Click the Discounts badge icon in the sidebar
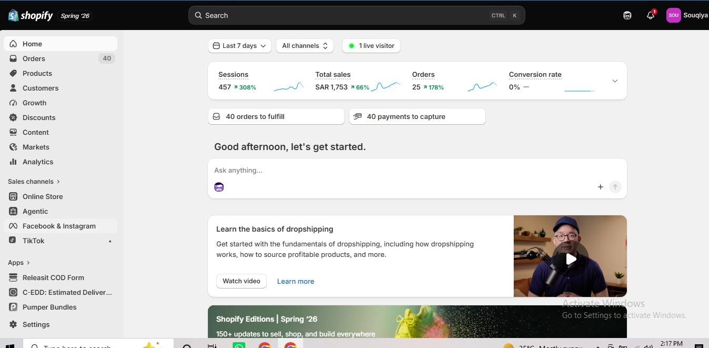 pos(13,117)
